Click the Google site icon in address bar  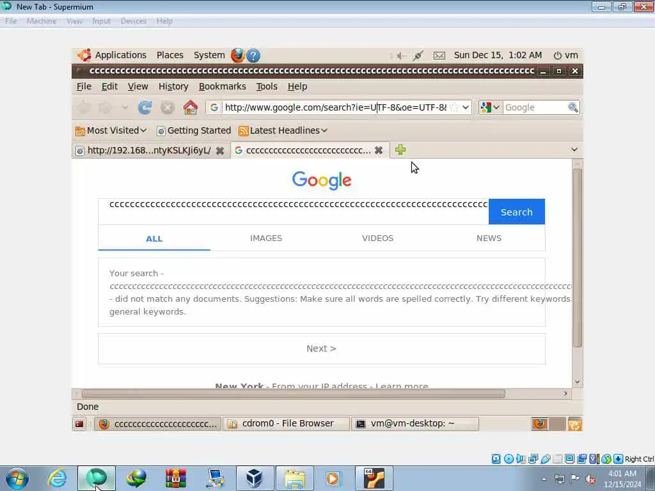[x=214, y=107]
